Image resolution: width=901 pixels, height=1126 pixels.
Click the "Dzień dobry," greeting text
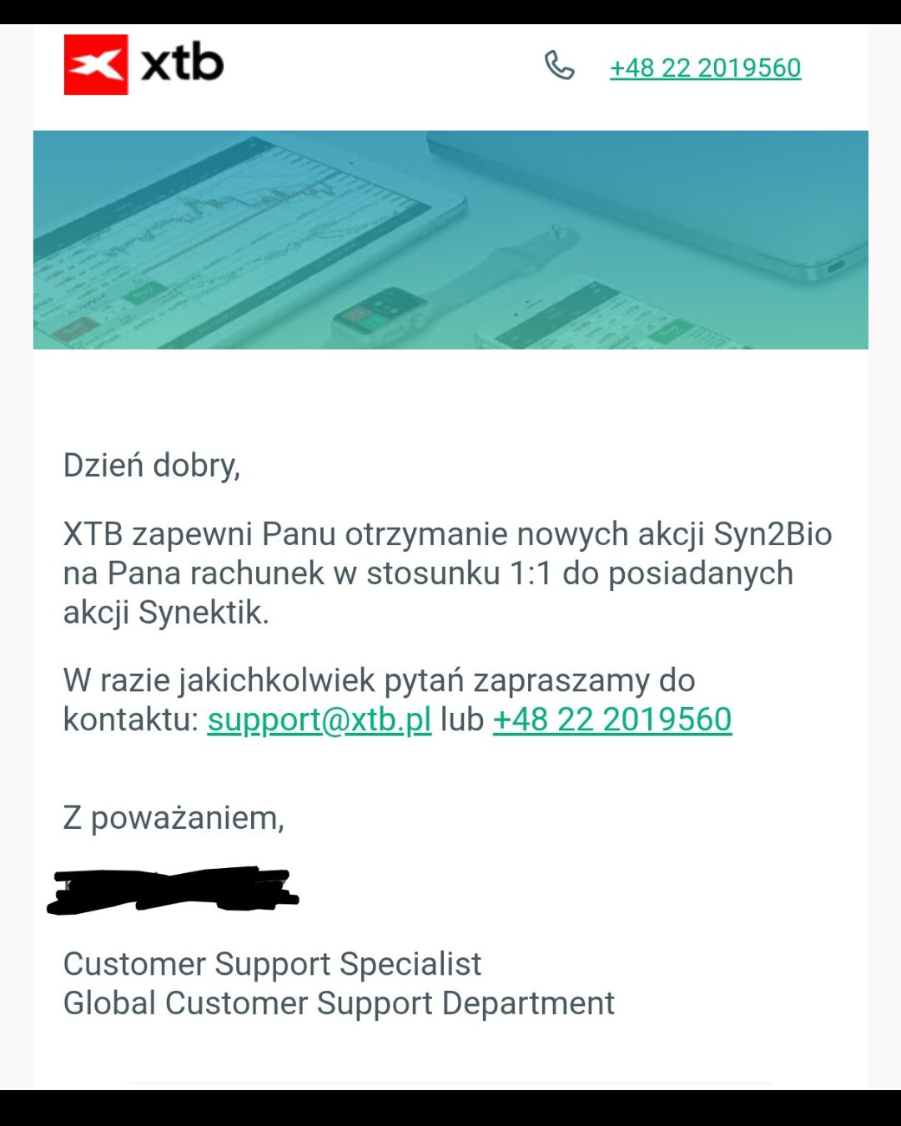152,465
